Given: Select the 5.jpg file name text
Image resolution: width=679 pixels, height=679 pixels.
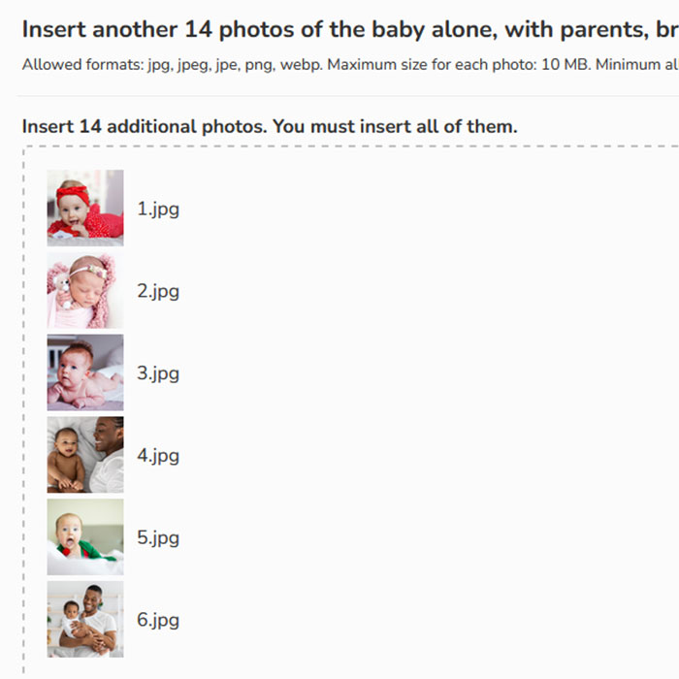Looking at the screenshot, I should (x=158, y=538).
